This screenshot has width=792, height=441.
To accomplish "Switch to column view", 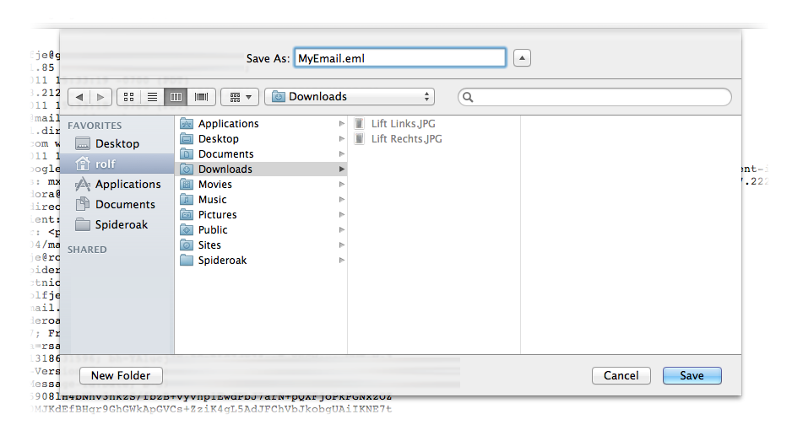I will (x=176, y=97).
